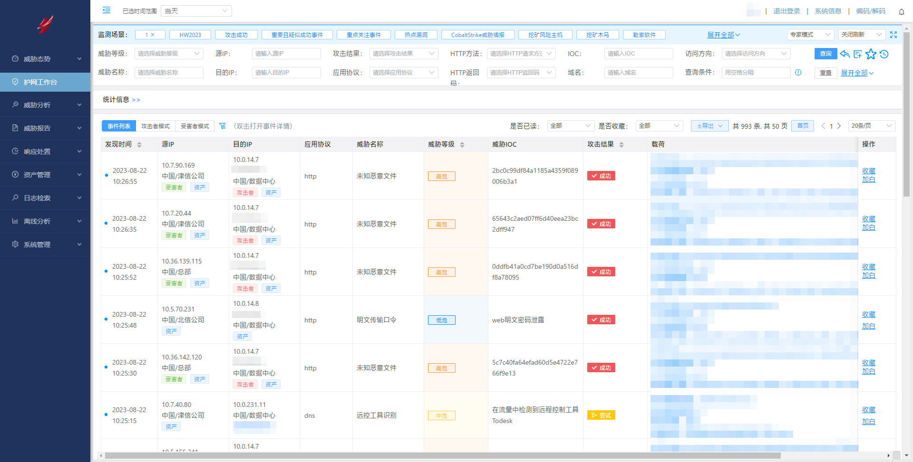
Task: Click the blue back arrow icon beside 查询
Action: [845, 54]
